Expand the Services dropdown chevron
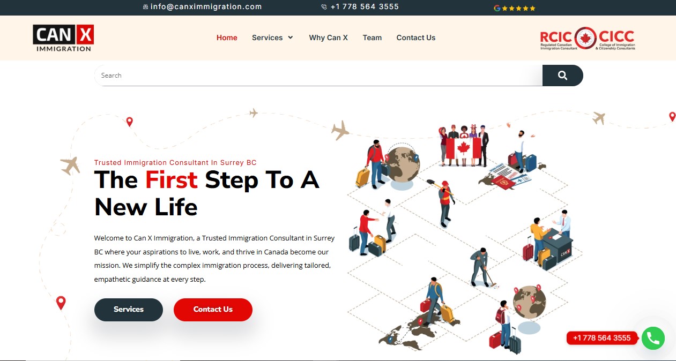The image size is (676, 361). [291, 37]
